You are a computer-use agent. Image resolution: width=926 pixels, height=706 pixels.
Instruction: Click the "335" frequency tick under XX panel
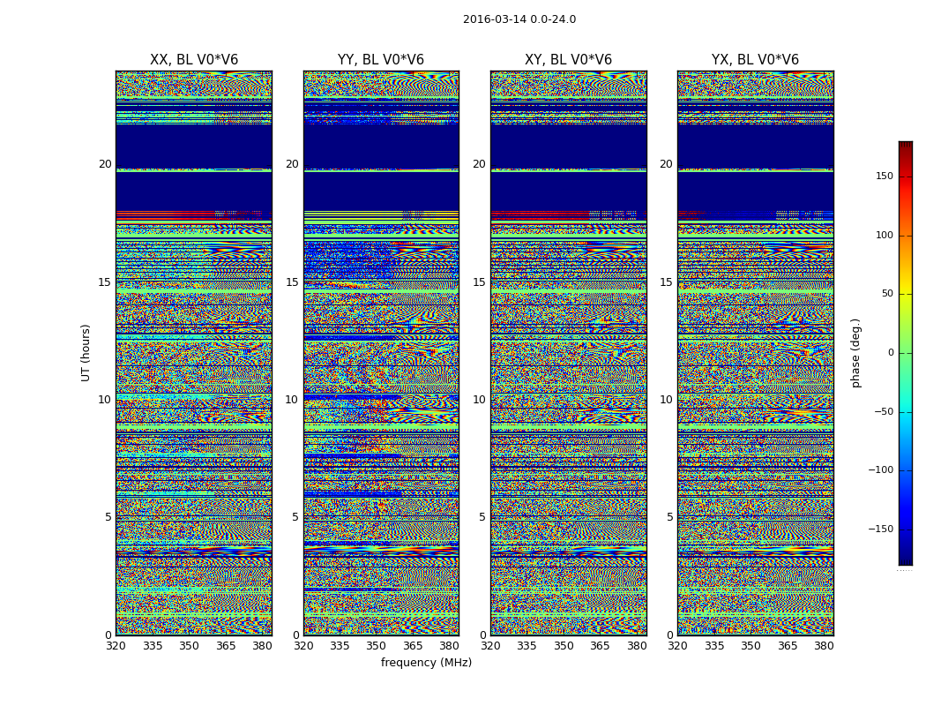pyautogui.click(x=153, y=646)
